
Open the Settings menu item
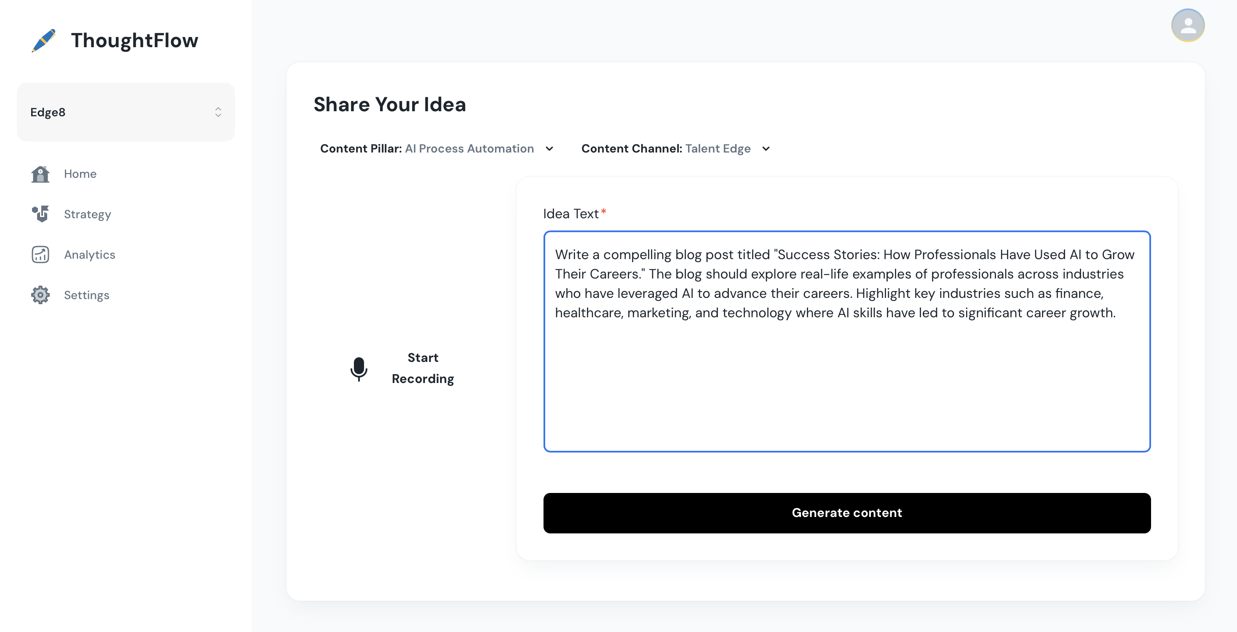coord(87,295)
